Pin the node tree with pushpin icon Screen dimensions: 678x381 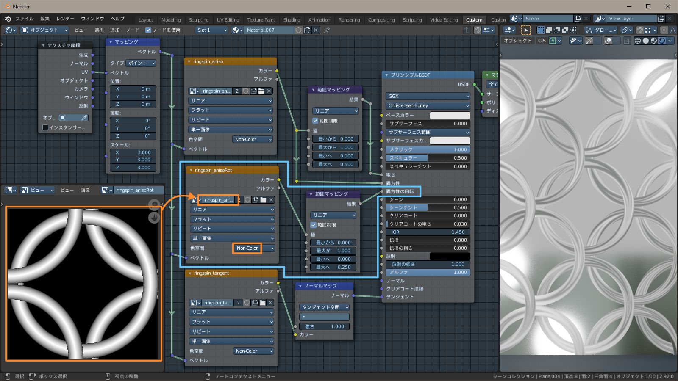327,30
